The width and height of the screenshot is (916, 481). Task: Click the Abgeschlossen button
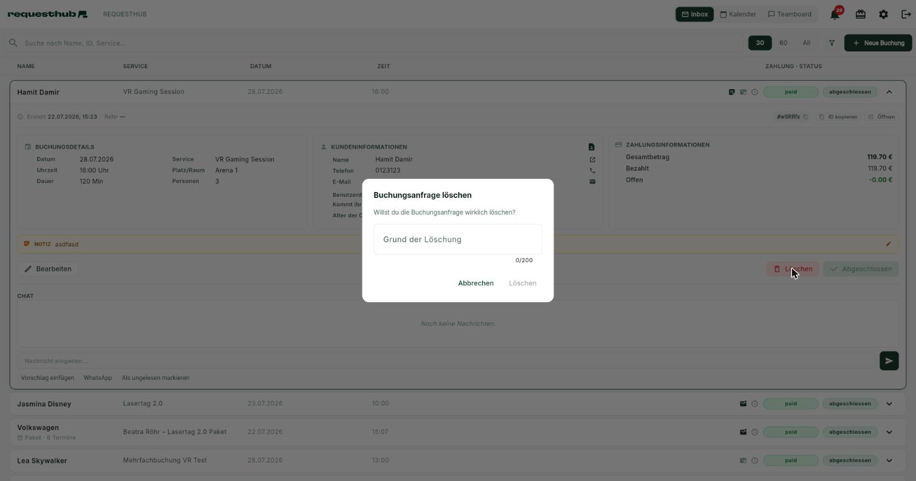[x=861, y=269]
